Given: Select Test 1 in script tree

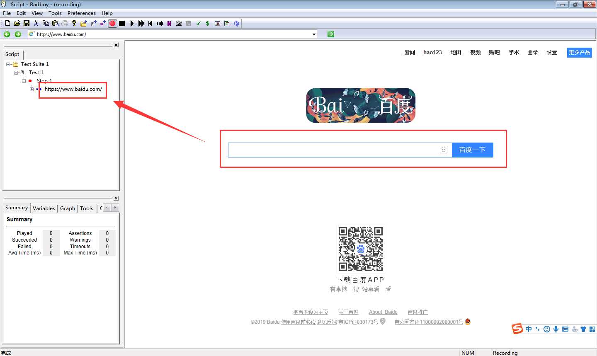Looking at the screenshot, I should pos(36,73).
